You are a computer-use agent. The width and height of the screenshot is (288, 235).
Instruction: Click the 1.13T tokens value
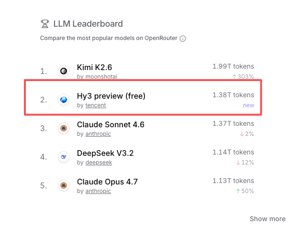pyautogui.click(x=233, y=181)
